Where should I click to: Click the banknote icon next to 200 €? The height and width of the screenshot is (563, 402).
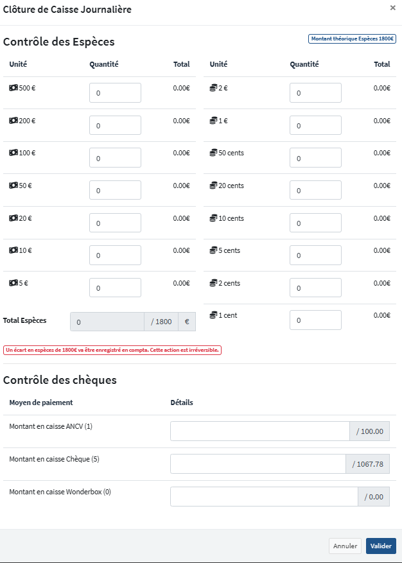pyautogui.click(x=13, y=121)
